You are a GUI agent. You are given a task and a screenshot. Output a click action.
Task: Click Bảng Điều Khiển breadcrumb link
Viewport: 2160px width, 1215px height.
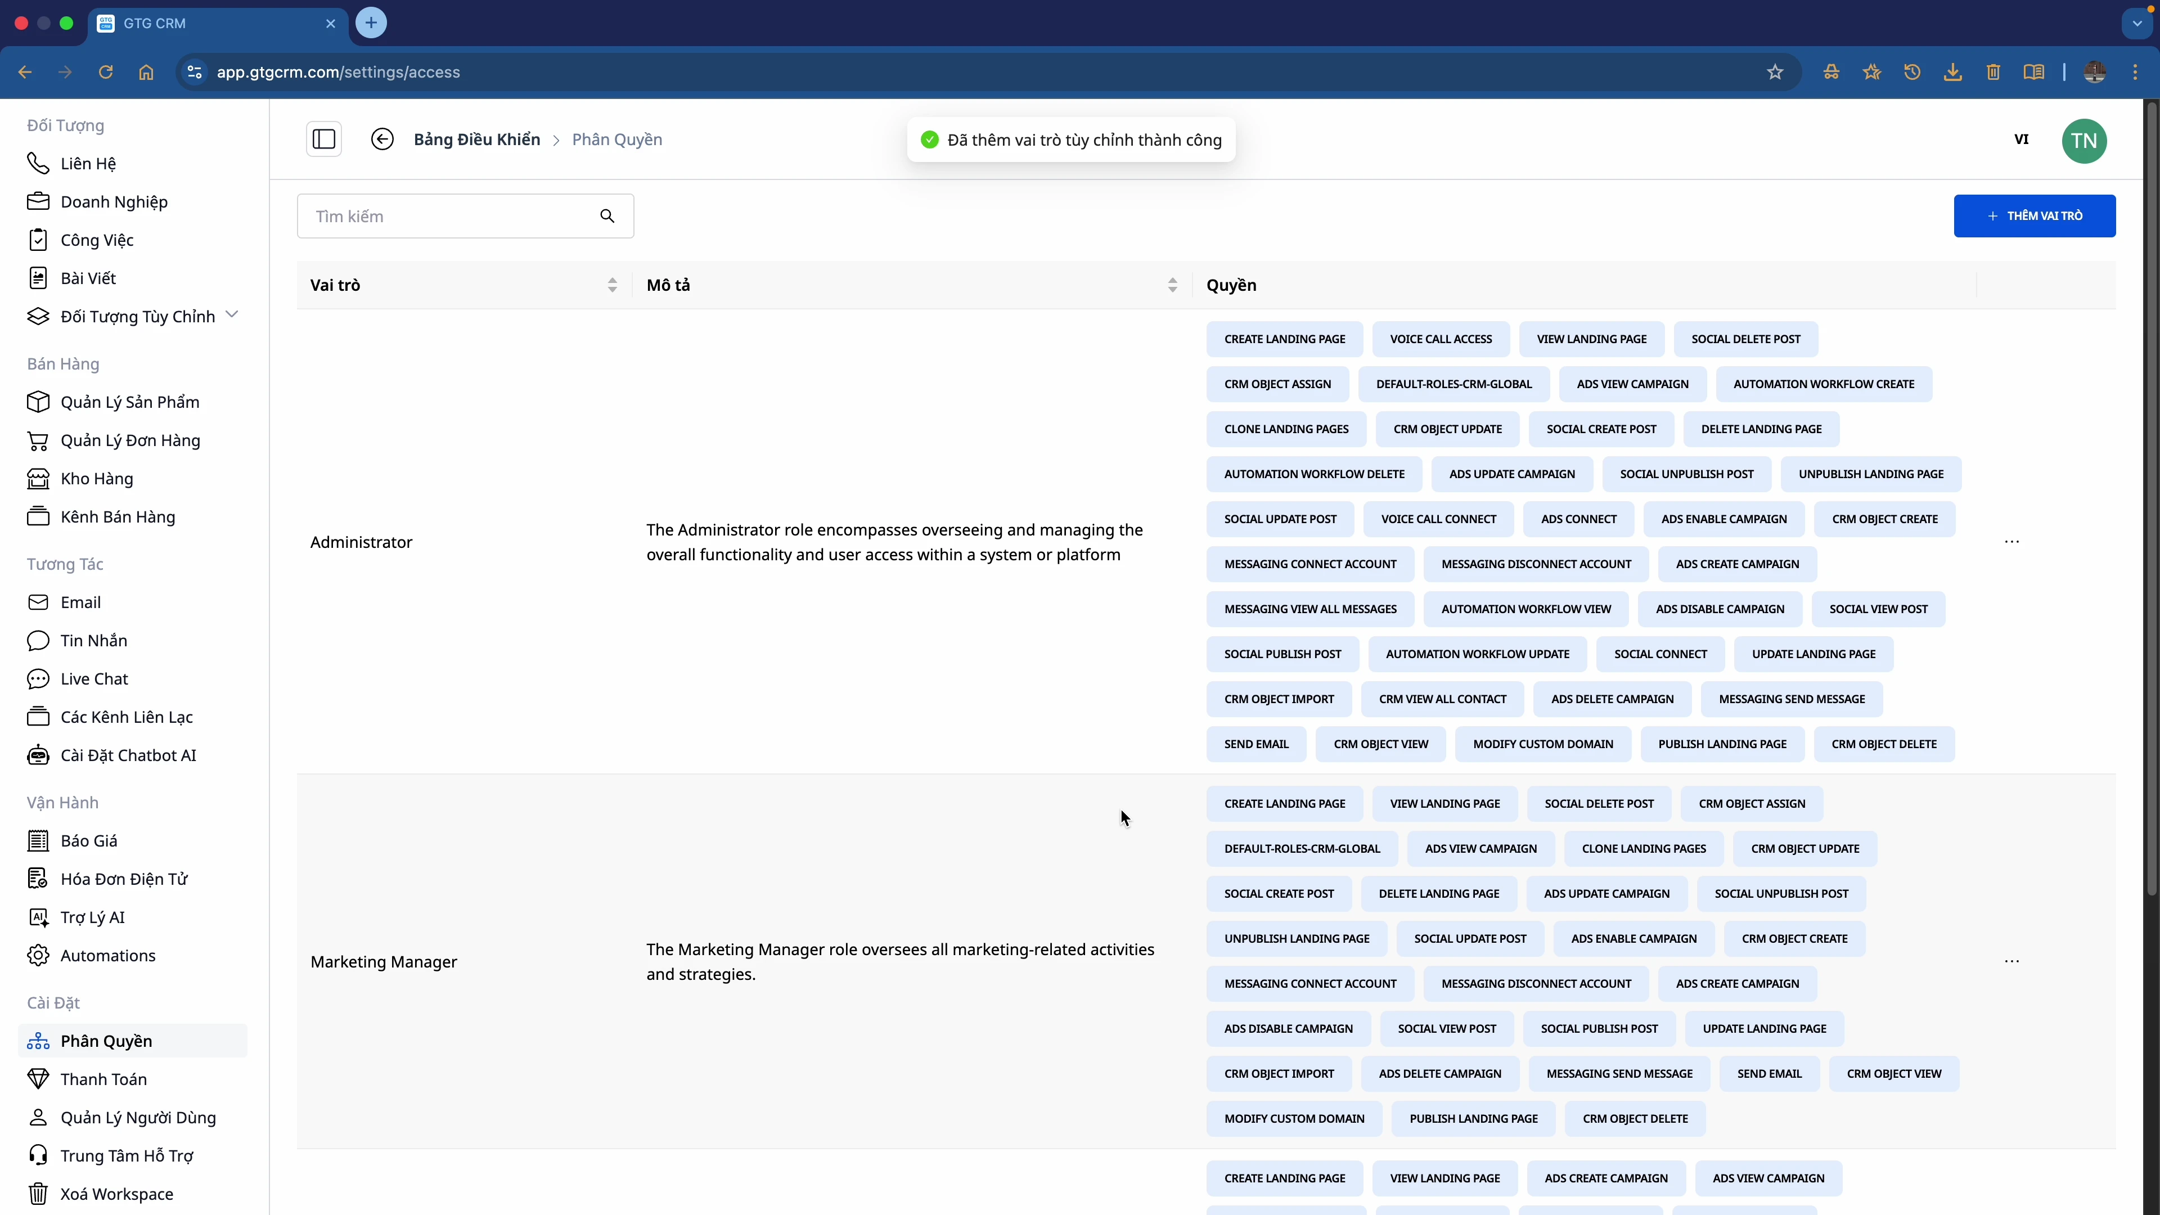[476, 139]
